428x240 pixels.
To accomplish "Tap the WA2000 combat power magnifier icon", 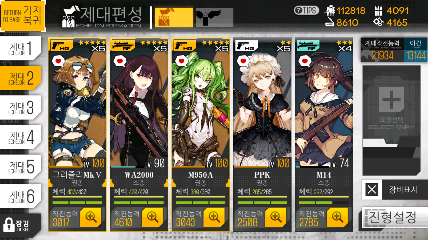I will pyautogui.click(x=152, y=217).
